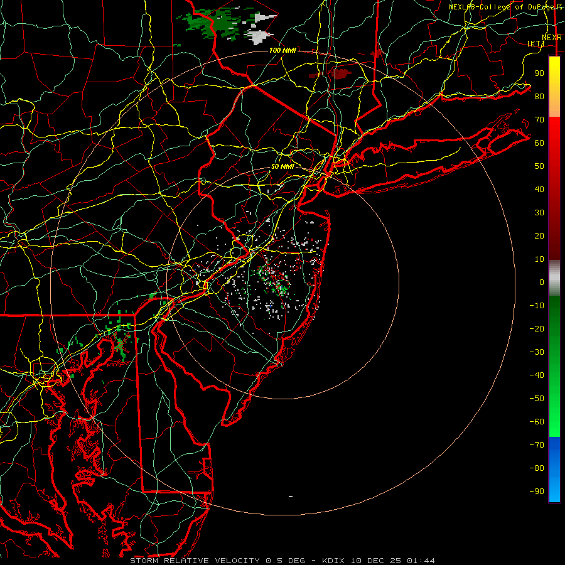This screenshot has width=565, height=565.
Task: Click the KT units label above the scale
Action: 536,43
